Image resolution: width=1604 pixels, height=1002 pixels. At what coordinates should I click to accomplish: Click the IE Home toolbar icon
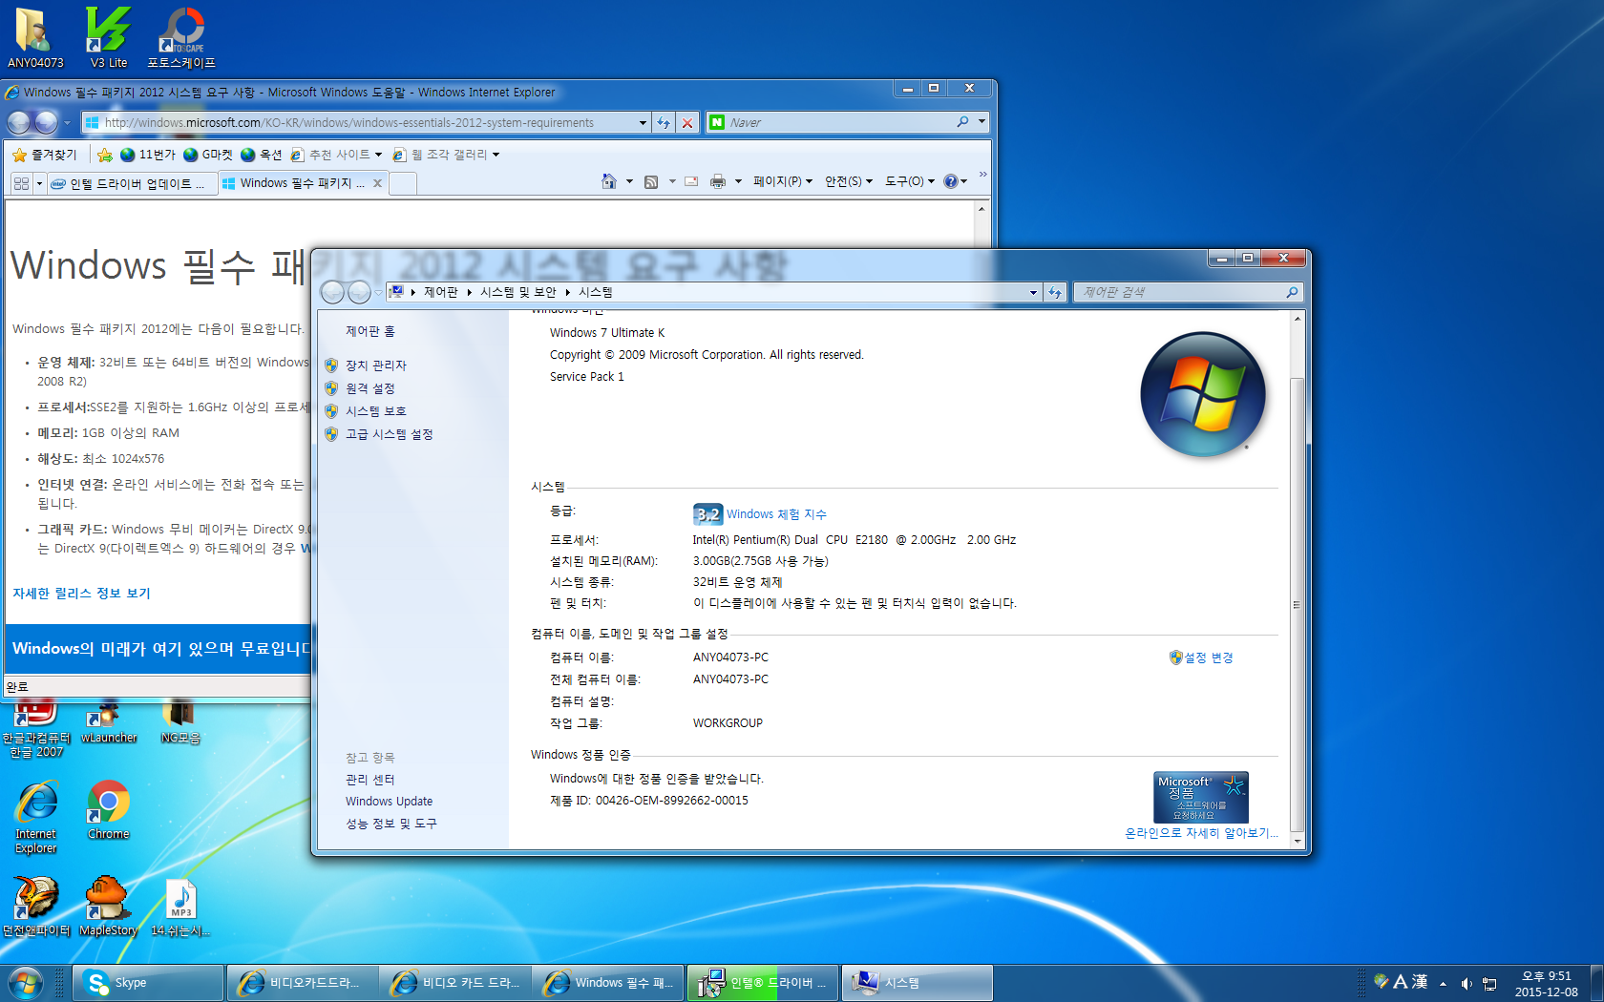(x=608, y=181)
